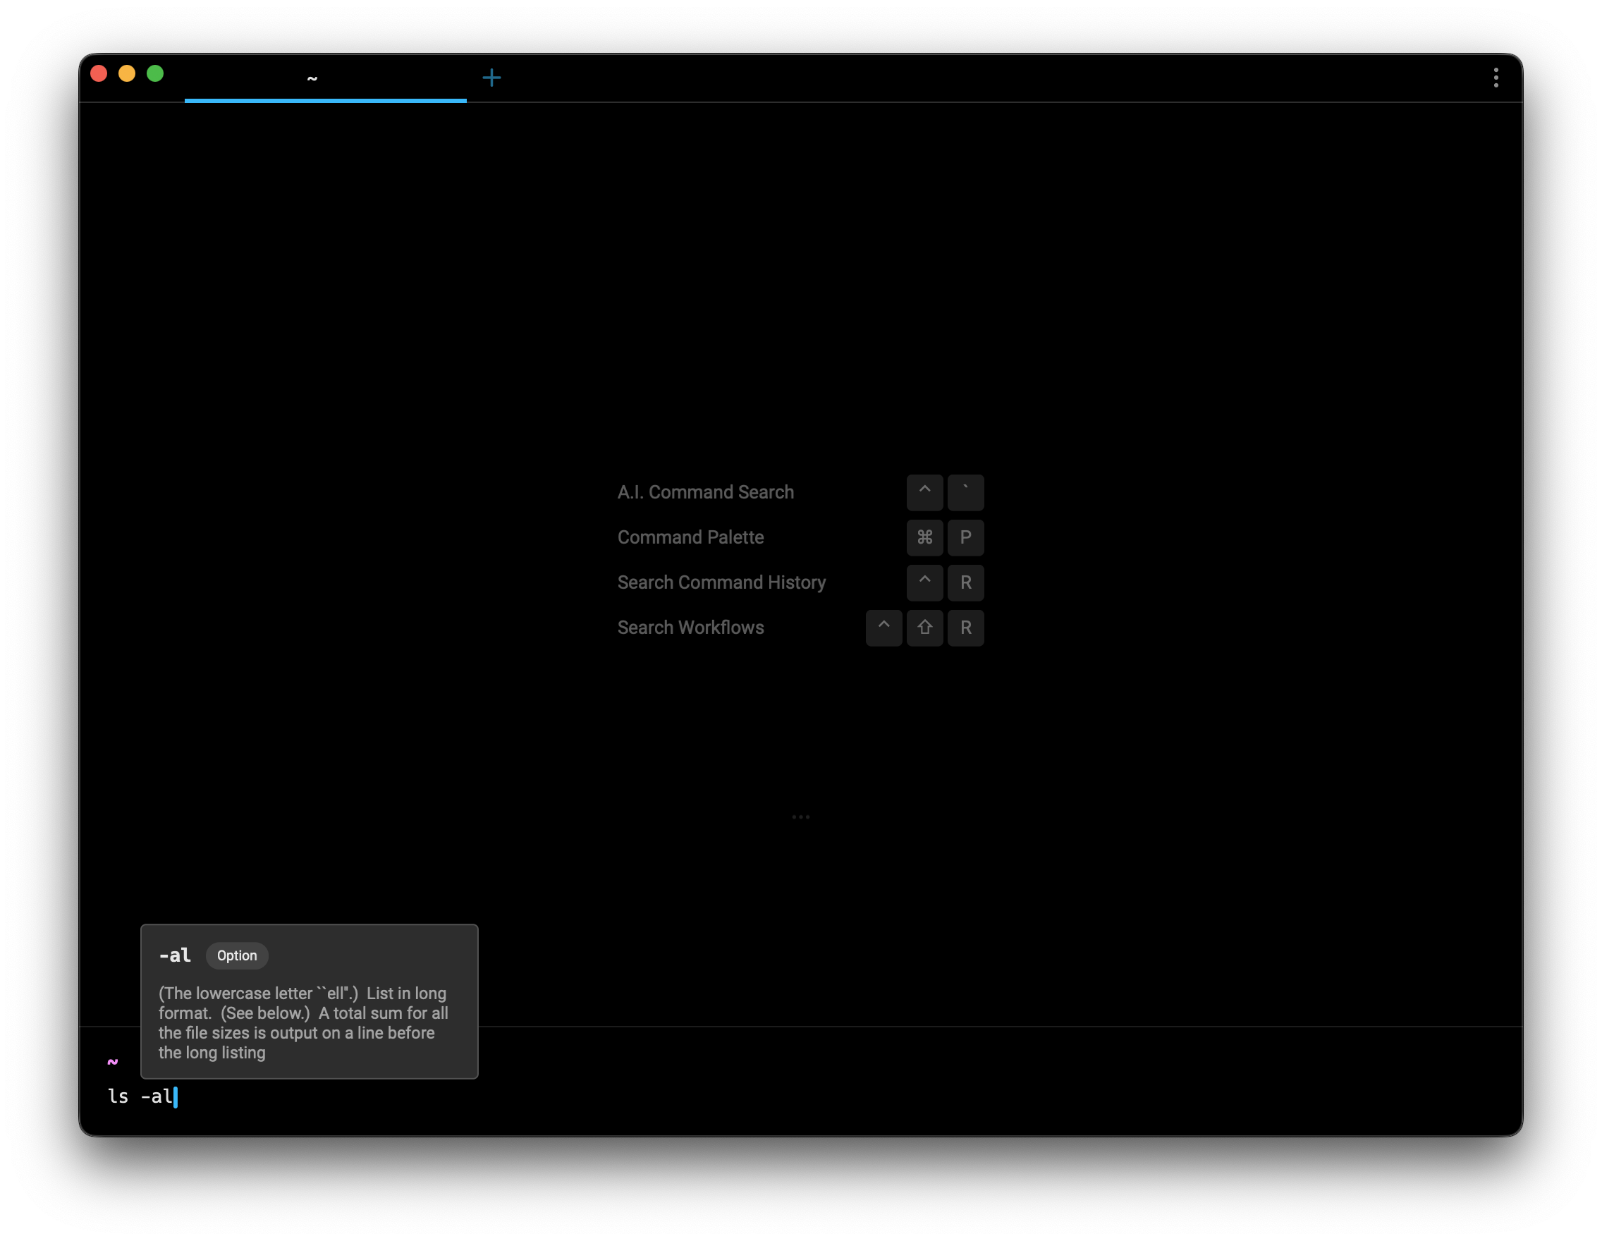
Task: Click the command input after ls -al
Action: pyautogui.click(x=177, y=1098)
